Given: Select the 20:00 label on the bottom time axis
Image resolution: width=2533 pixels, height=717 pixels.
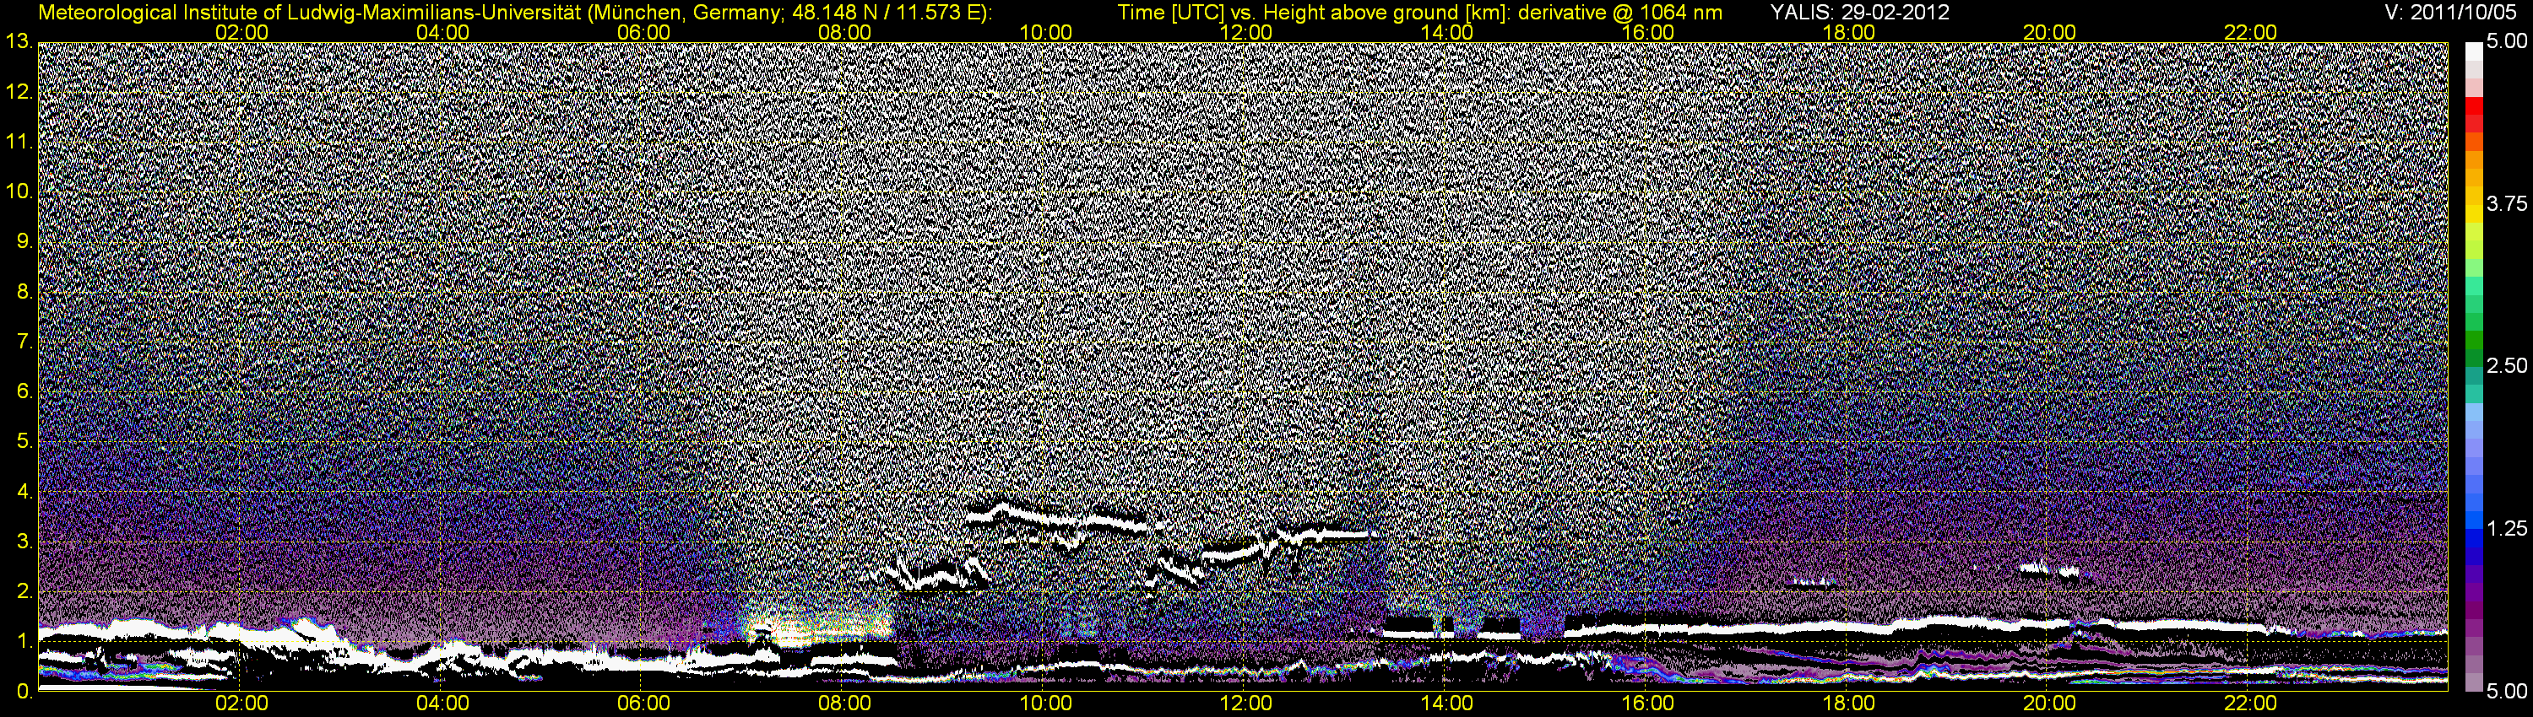Looking at the screenshot, I should (2049, 704).
